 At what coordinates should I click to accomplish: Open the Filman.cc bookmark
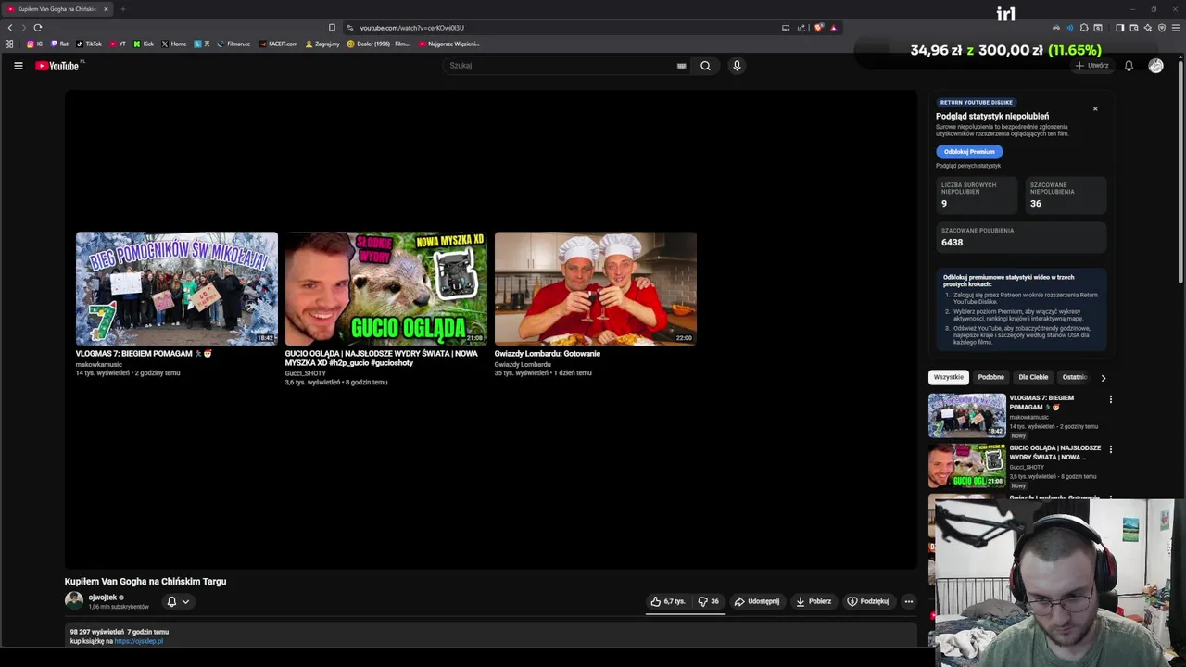233,44
